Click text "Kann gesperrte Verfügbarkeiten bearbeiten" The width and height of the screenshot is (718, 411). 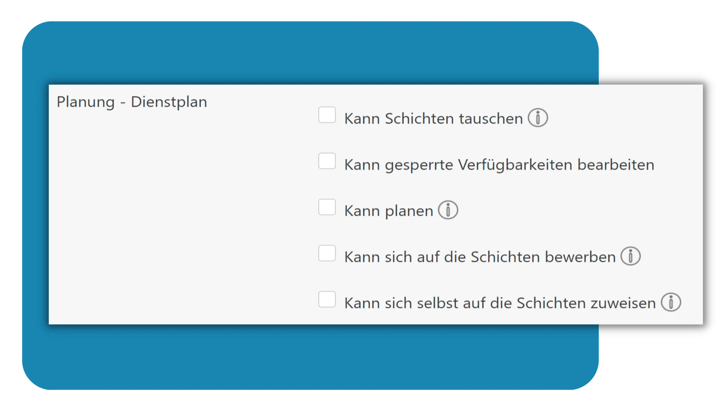coord(499,164)
